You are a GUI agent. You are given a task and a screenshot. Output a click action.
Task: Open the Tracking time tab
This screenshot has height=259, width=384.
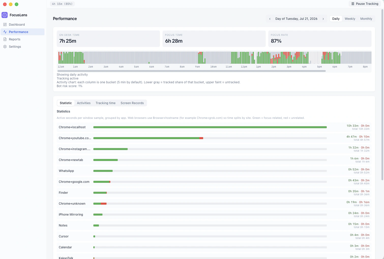click(106, 103)
